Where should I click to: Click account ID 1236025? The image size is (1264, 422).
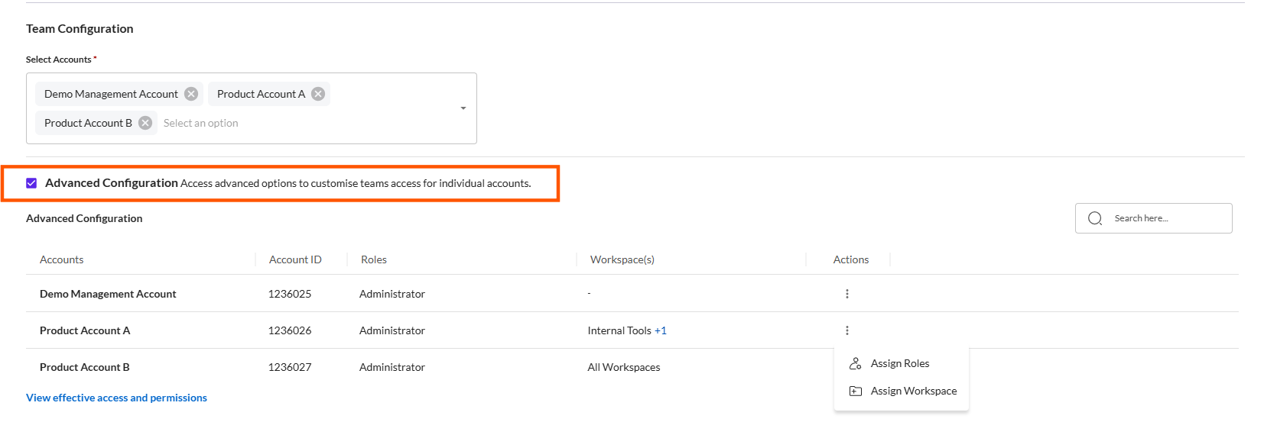tap(290, 294)
